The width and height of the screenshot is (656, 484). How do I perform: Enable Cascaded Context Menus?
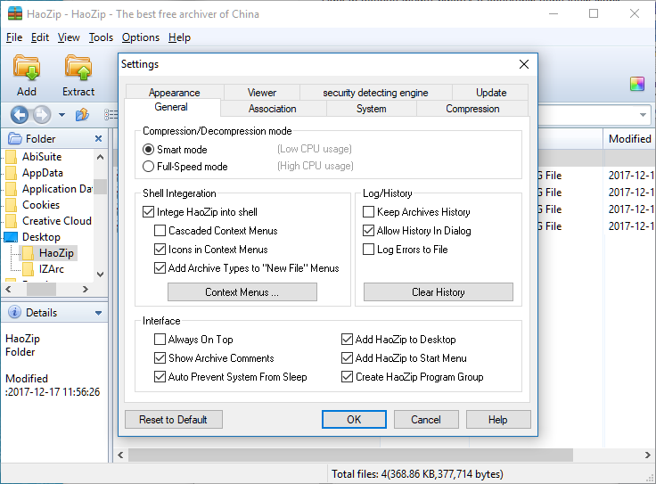click(x=160, y=231)
